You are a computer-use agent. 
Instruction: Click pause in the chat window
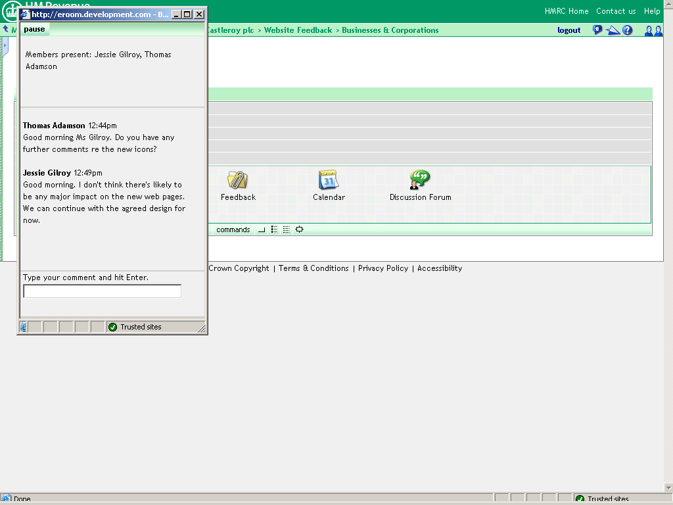click(34, 29)
